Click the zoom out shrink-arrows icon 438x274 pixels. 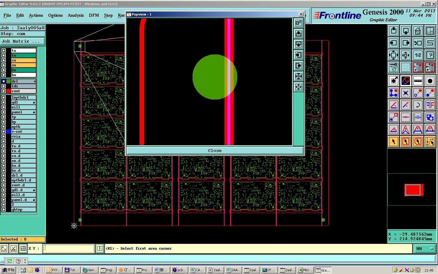(x=406, y=55)
